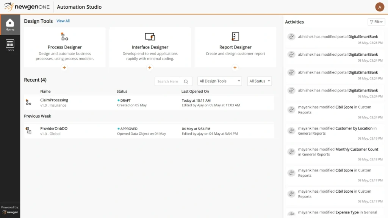This screenshot has width=388, height=218.
Task: Open the All Status dropdown
Action: (259, 81)
